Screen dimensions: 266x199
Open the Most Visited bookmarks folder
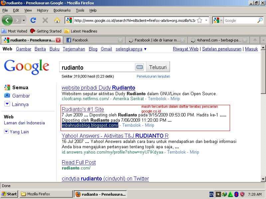pyautogui.click(x=14, y=31)
